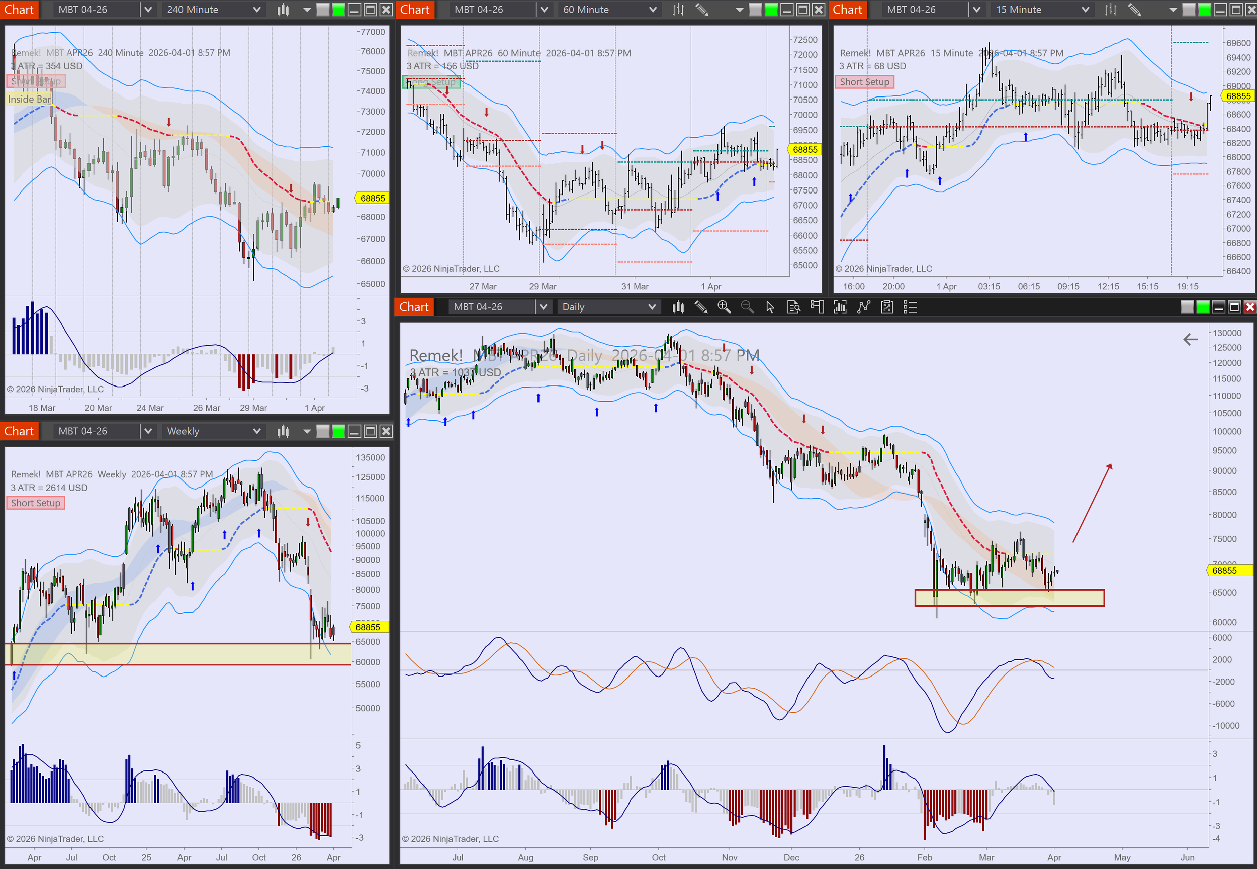Viewport: 1257px width, 869px height.
Task: Click the Chart tab of the Weekly window
Action: coord(19,431)
